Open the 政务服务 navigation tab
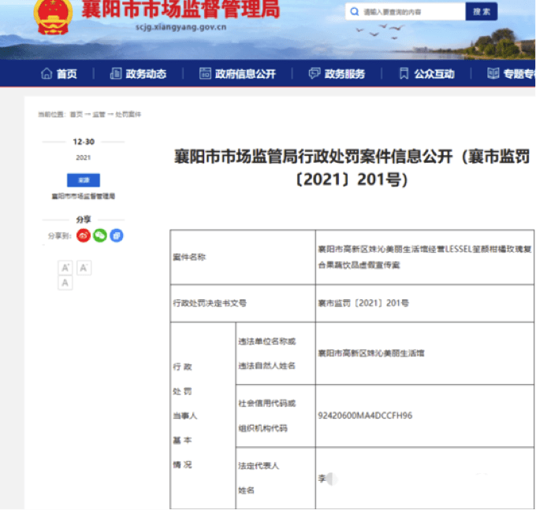Viewport: 536px width, 510px height. [x=337, y=74]
